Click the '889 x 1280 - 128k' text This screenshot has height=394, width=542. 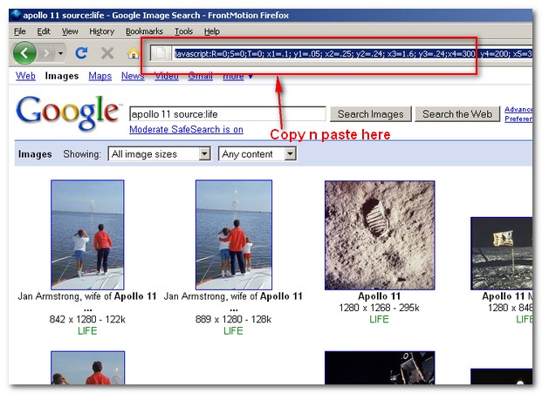pos(233,319)
